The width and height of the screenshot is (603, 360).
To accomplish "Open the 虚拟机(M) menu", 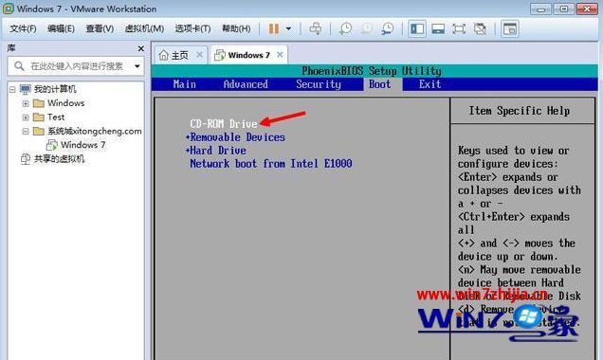I will [145, 28].
